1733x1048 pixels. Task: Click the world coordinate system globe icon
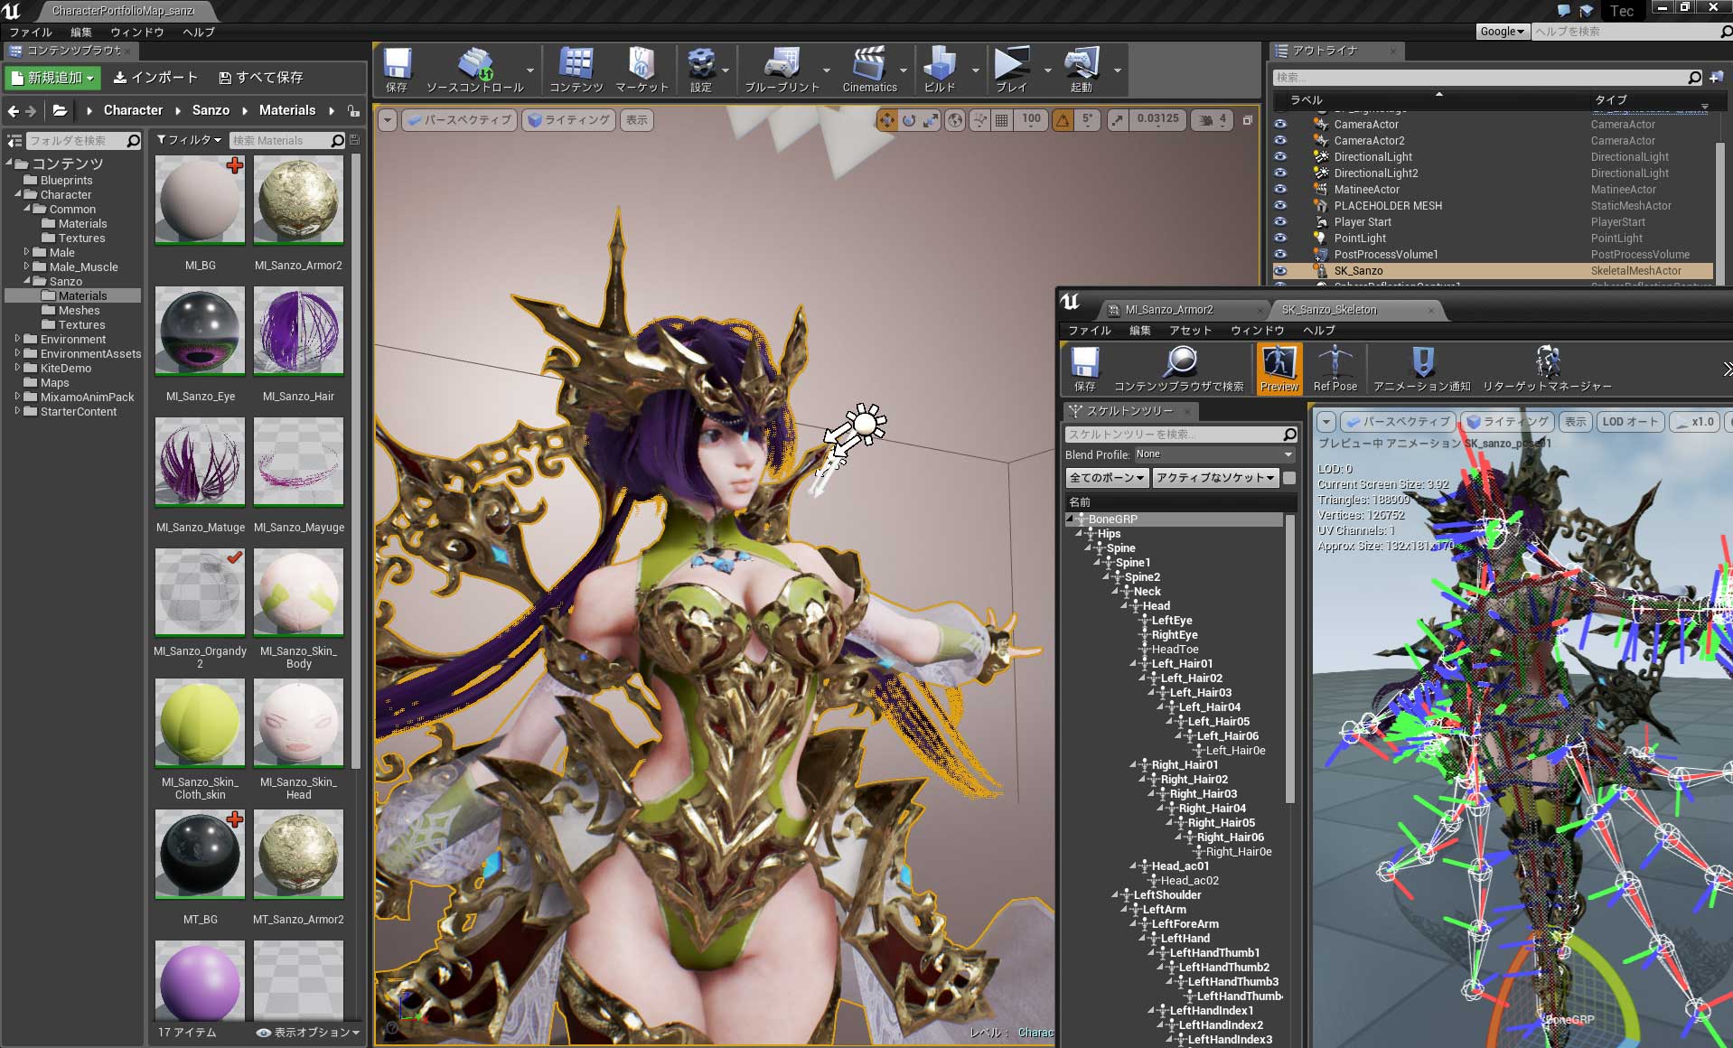[x=955, y=120]
